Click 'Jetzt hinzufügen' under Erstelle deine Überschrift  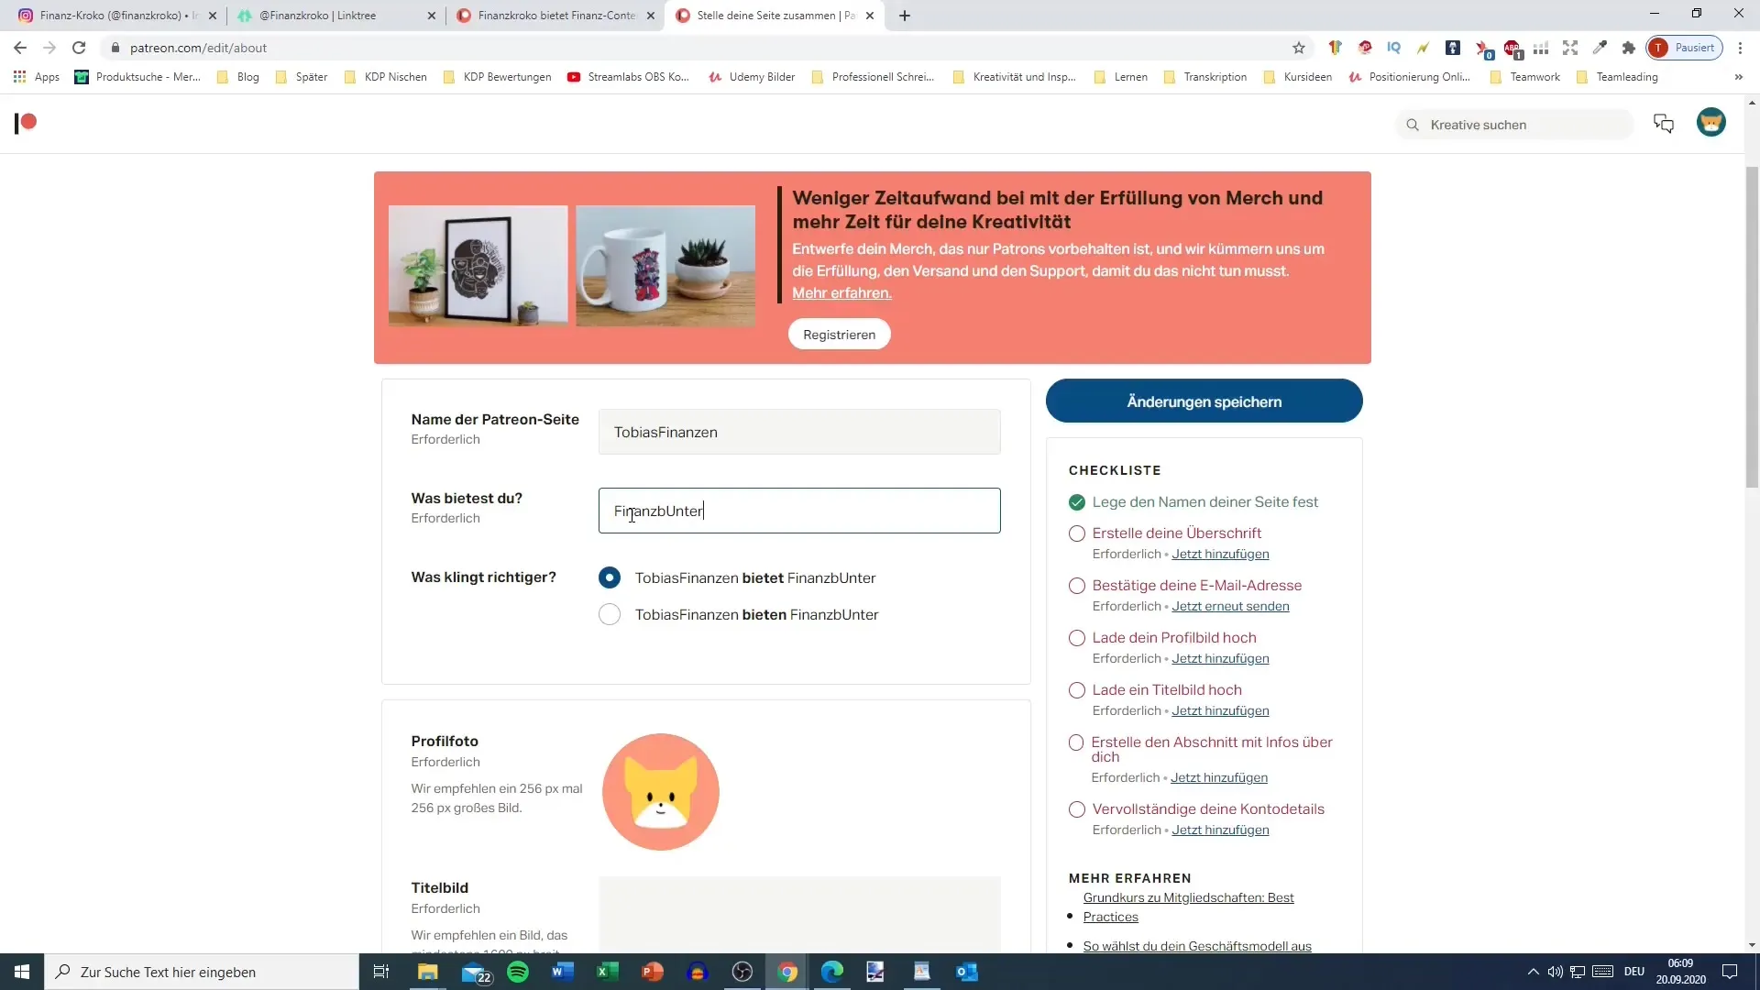click(x=1220, y=554)
